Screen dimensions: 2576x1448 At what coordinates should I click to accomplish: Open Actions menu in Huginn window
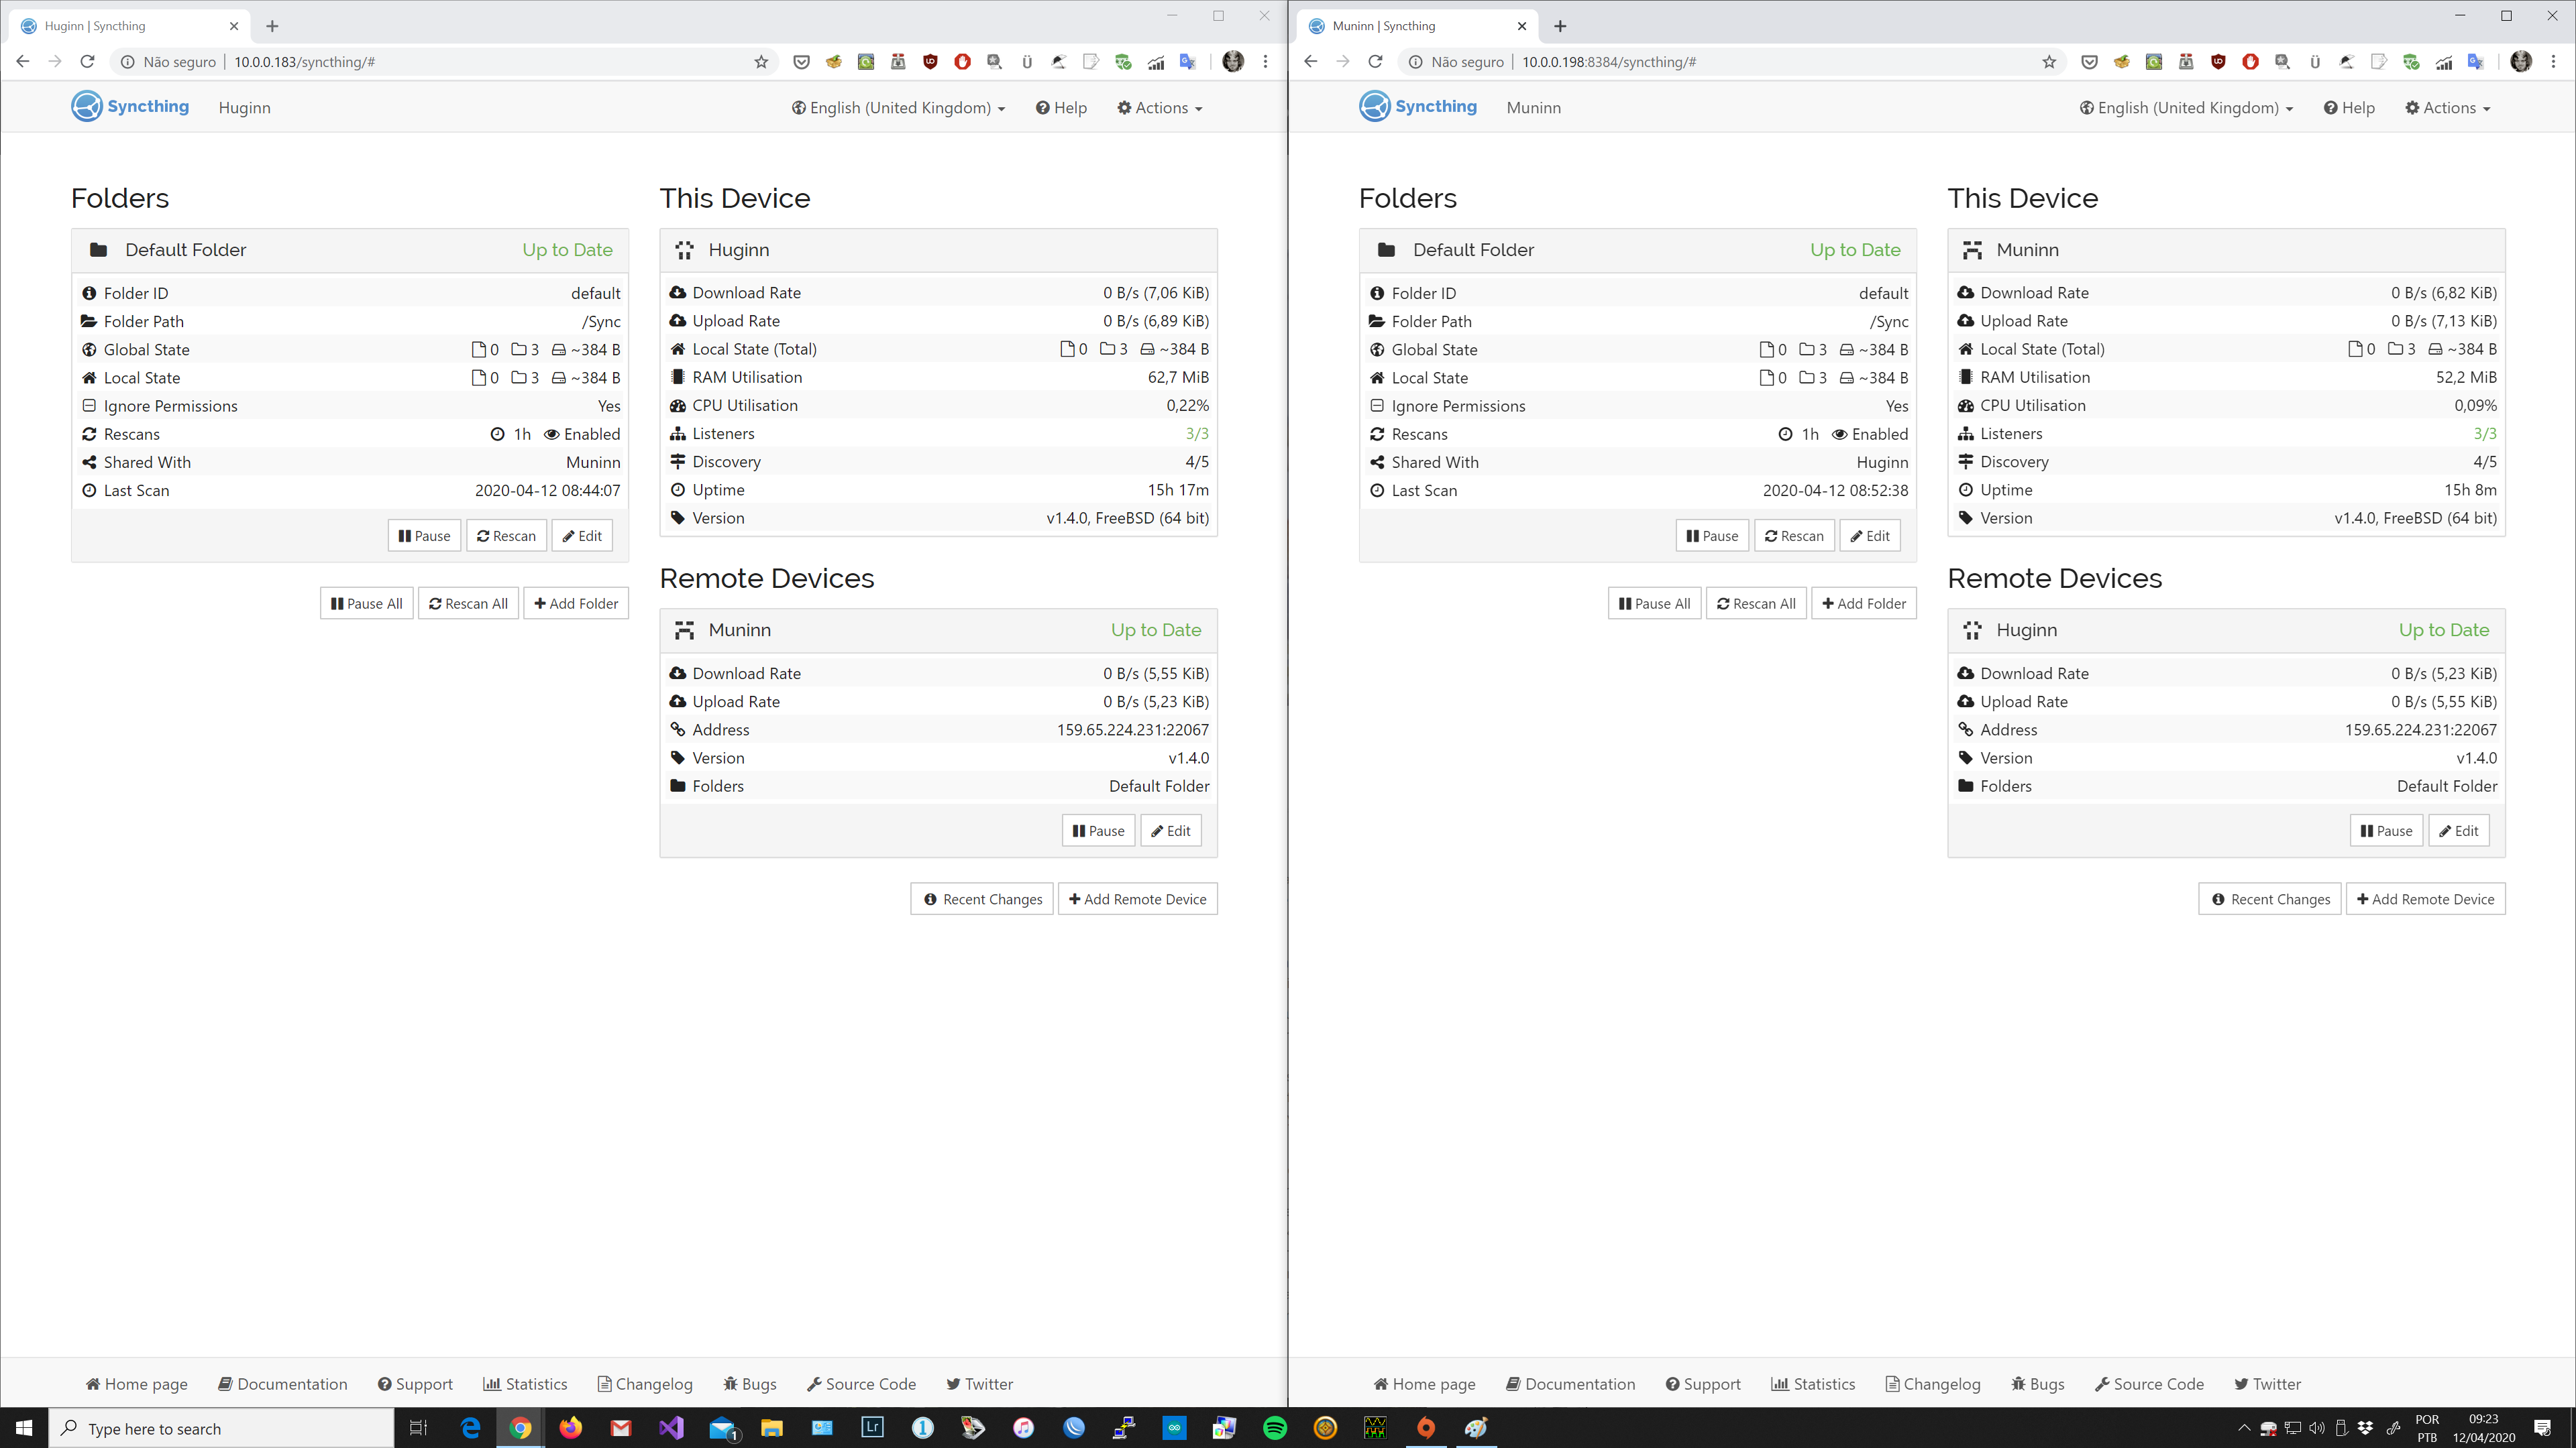[1159, 108]
